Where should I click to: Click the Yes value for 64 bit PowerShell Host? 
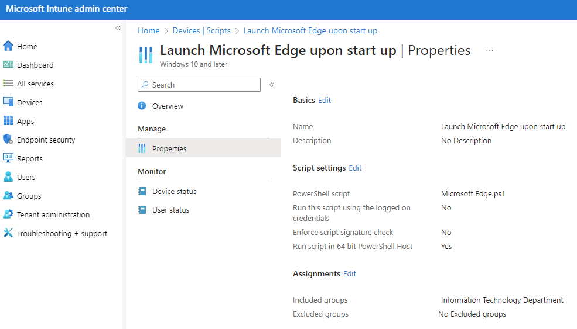tap(446, 246)
